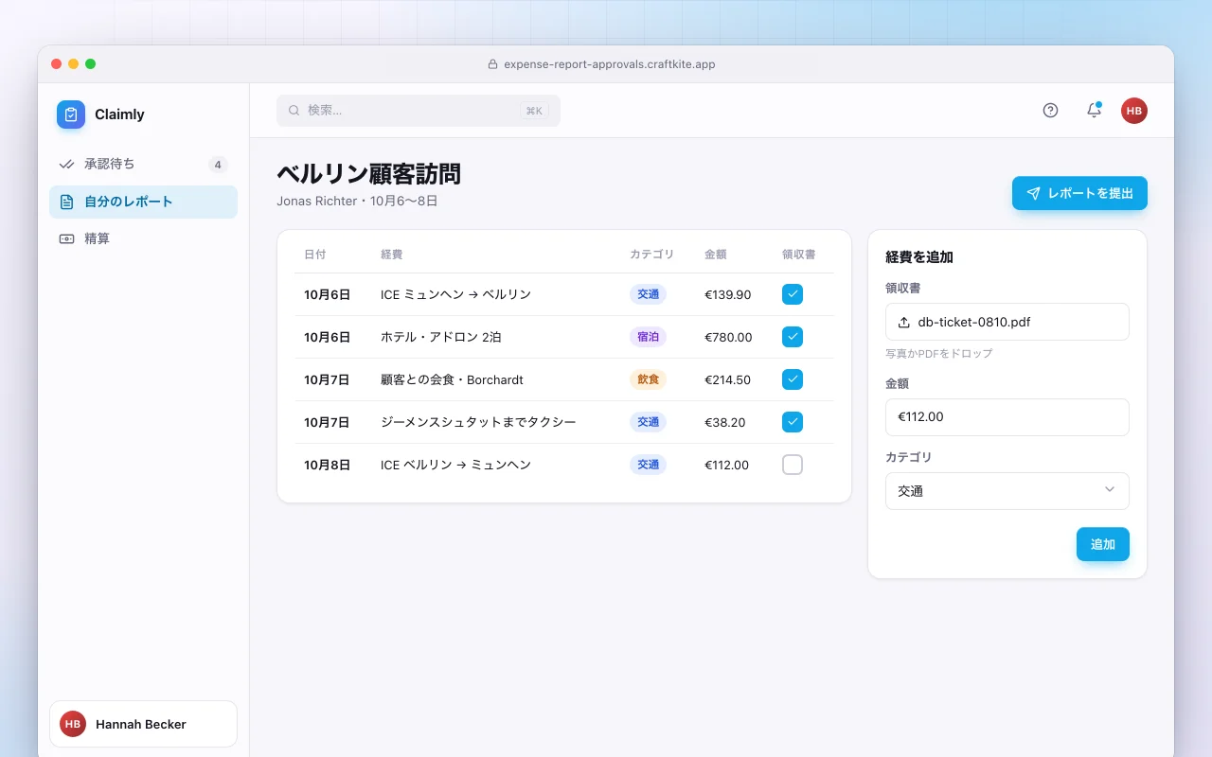The height and width of the screenshot is (757, 1212).
Task: Click the 交通 tag in the ICE ベルリン → ミュンヘン row
Action: (648, 465)
